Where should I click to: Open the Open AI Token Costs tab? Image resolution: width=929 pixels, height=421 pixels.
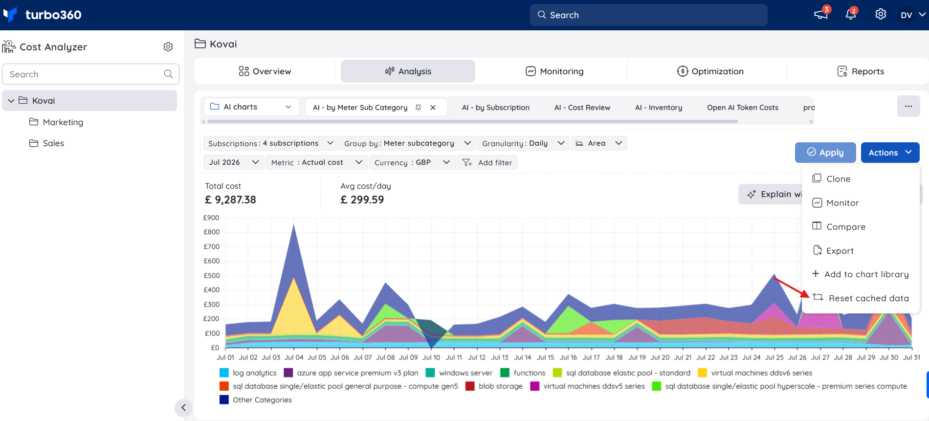click(742, 108)
